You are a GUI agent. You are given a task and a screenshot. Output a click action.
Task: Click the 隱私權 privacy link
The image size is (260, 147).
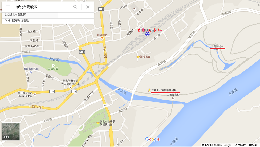coord(253,145)
